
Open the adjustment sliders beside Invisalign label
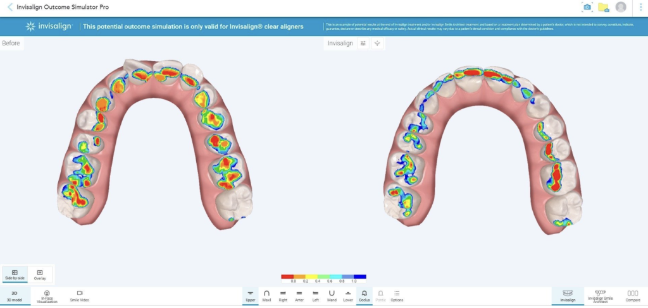363,44
